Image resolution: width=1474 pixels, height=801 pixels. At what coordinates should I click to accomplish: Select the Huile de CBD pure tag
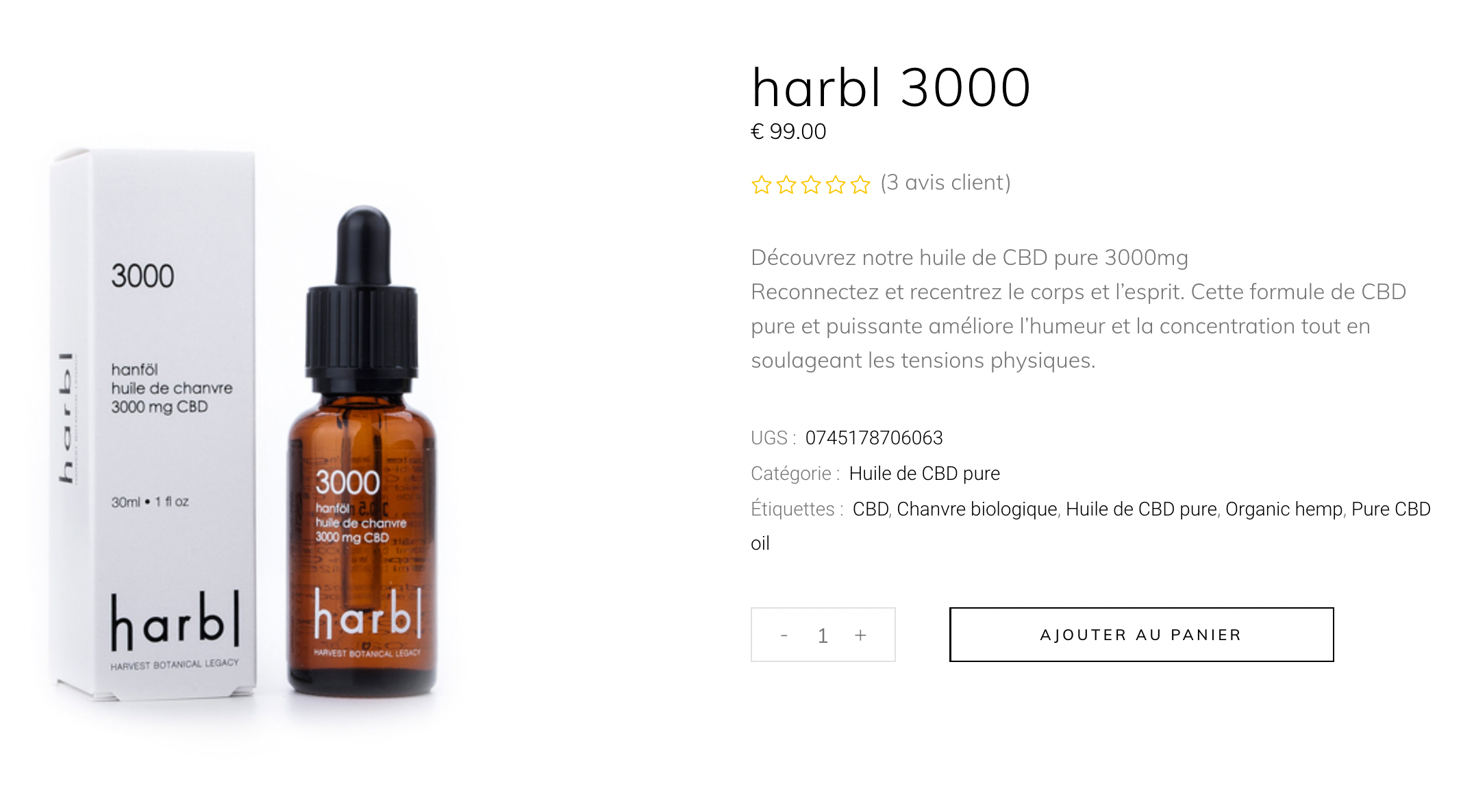coord(1141,509)
